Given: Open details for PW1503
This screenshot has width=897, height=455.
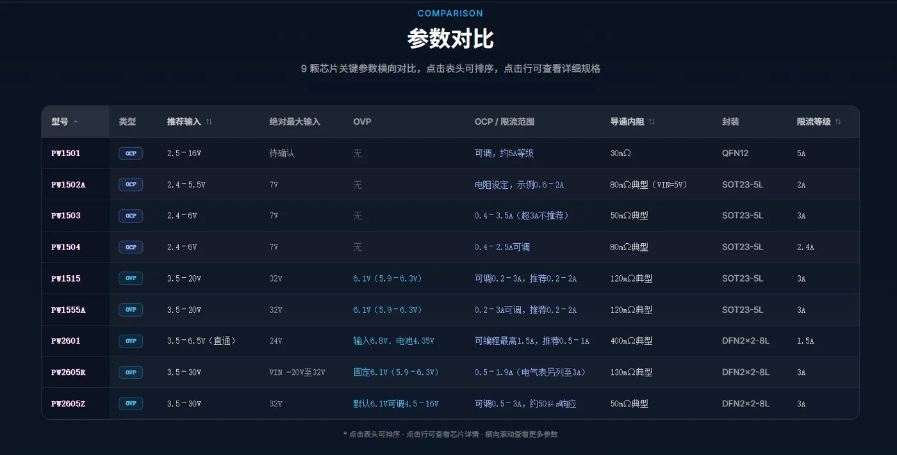Looking at the screenshot, I should (450, 216).
